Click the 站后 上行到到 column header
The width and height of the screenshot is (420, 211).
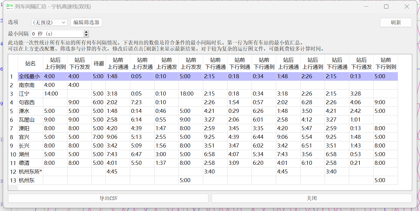click(x=55, y=64)
